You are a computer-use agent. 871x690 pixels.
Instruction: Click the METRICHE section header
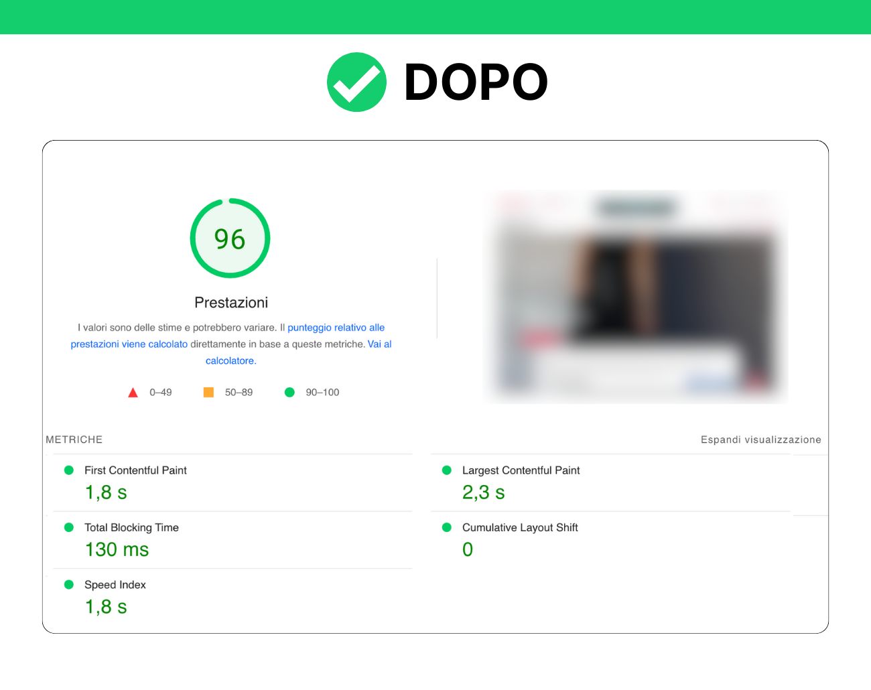tap(74, 439)
